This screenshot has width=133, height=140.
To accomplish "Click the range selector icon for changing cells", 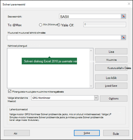I will click(123, 37).
